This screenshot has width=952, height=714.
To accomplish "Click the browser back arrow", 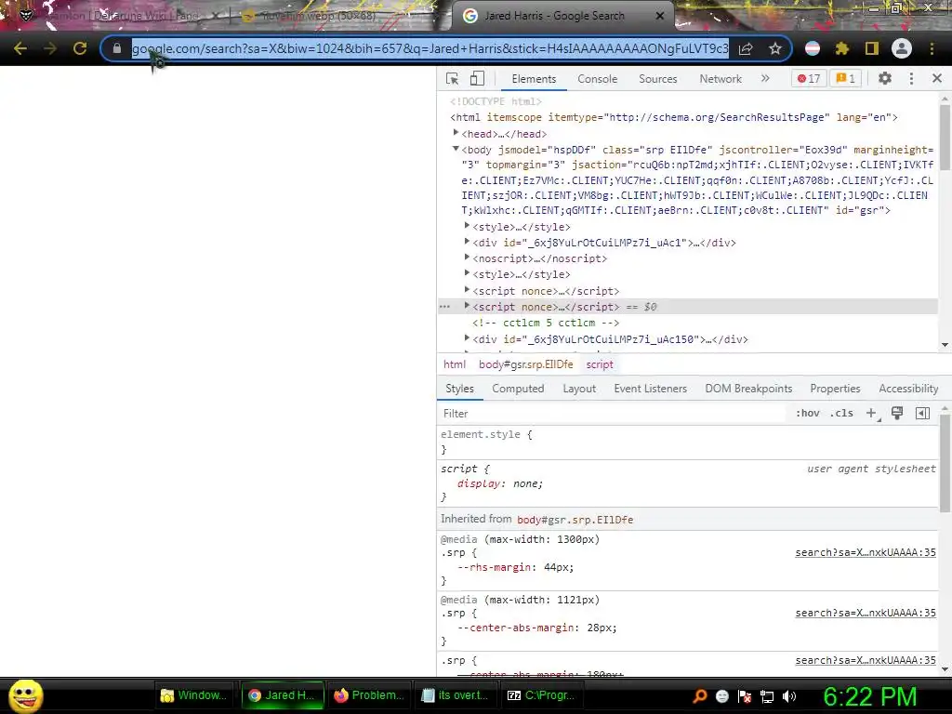I will coord(20,48).
